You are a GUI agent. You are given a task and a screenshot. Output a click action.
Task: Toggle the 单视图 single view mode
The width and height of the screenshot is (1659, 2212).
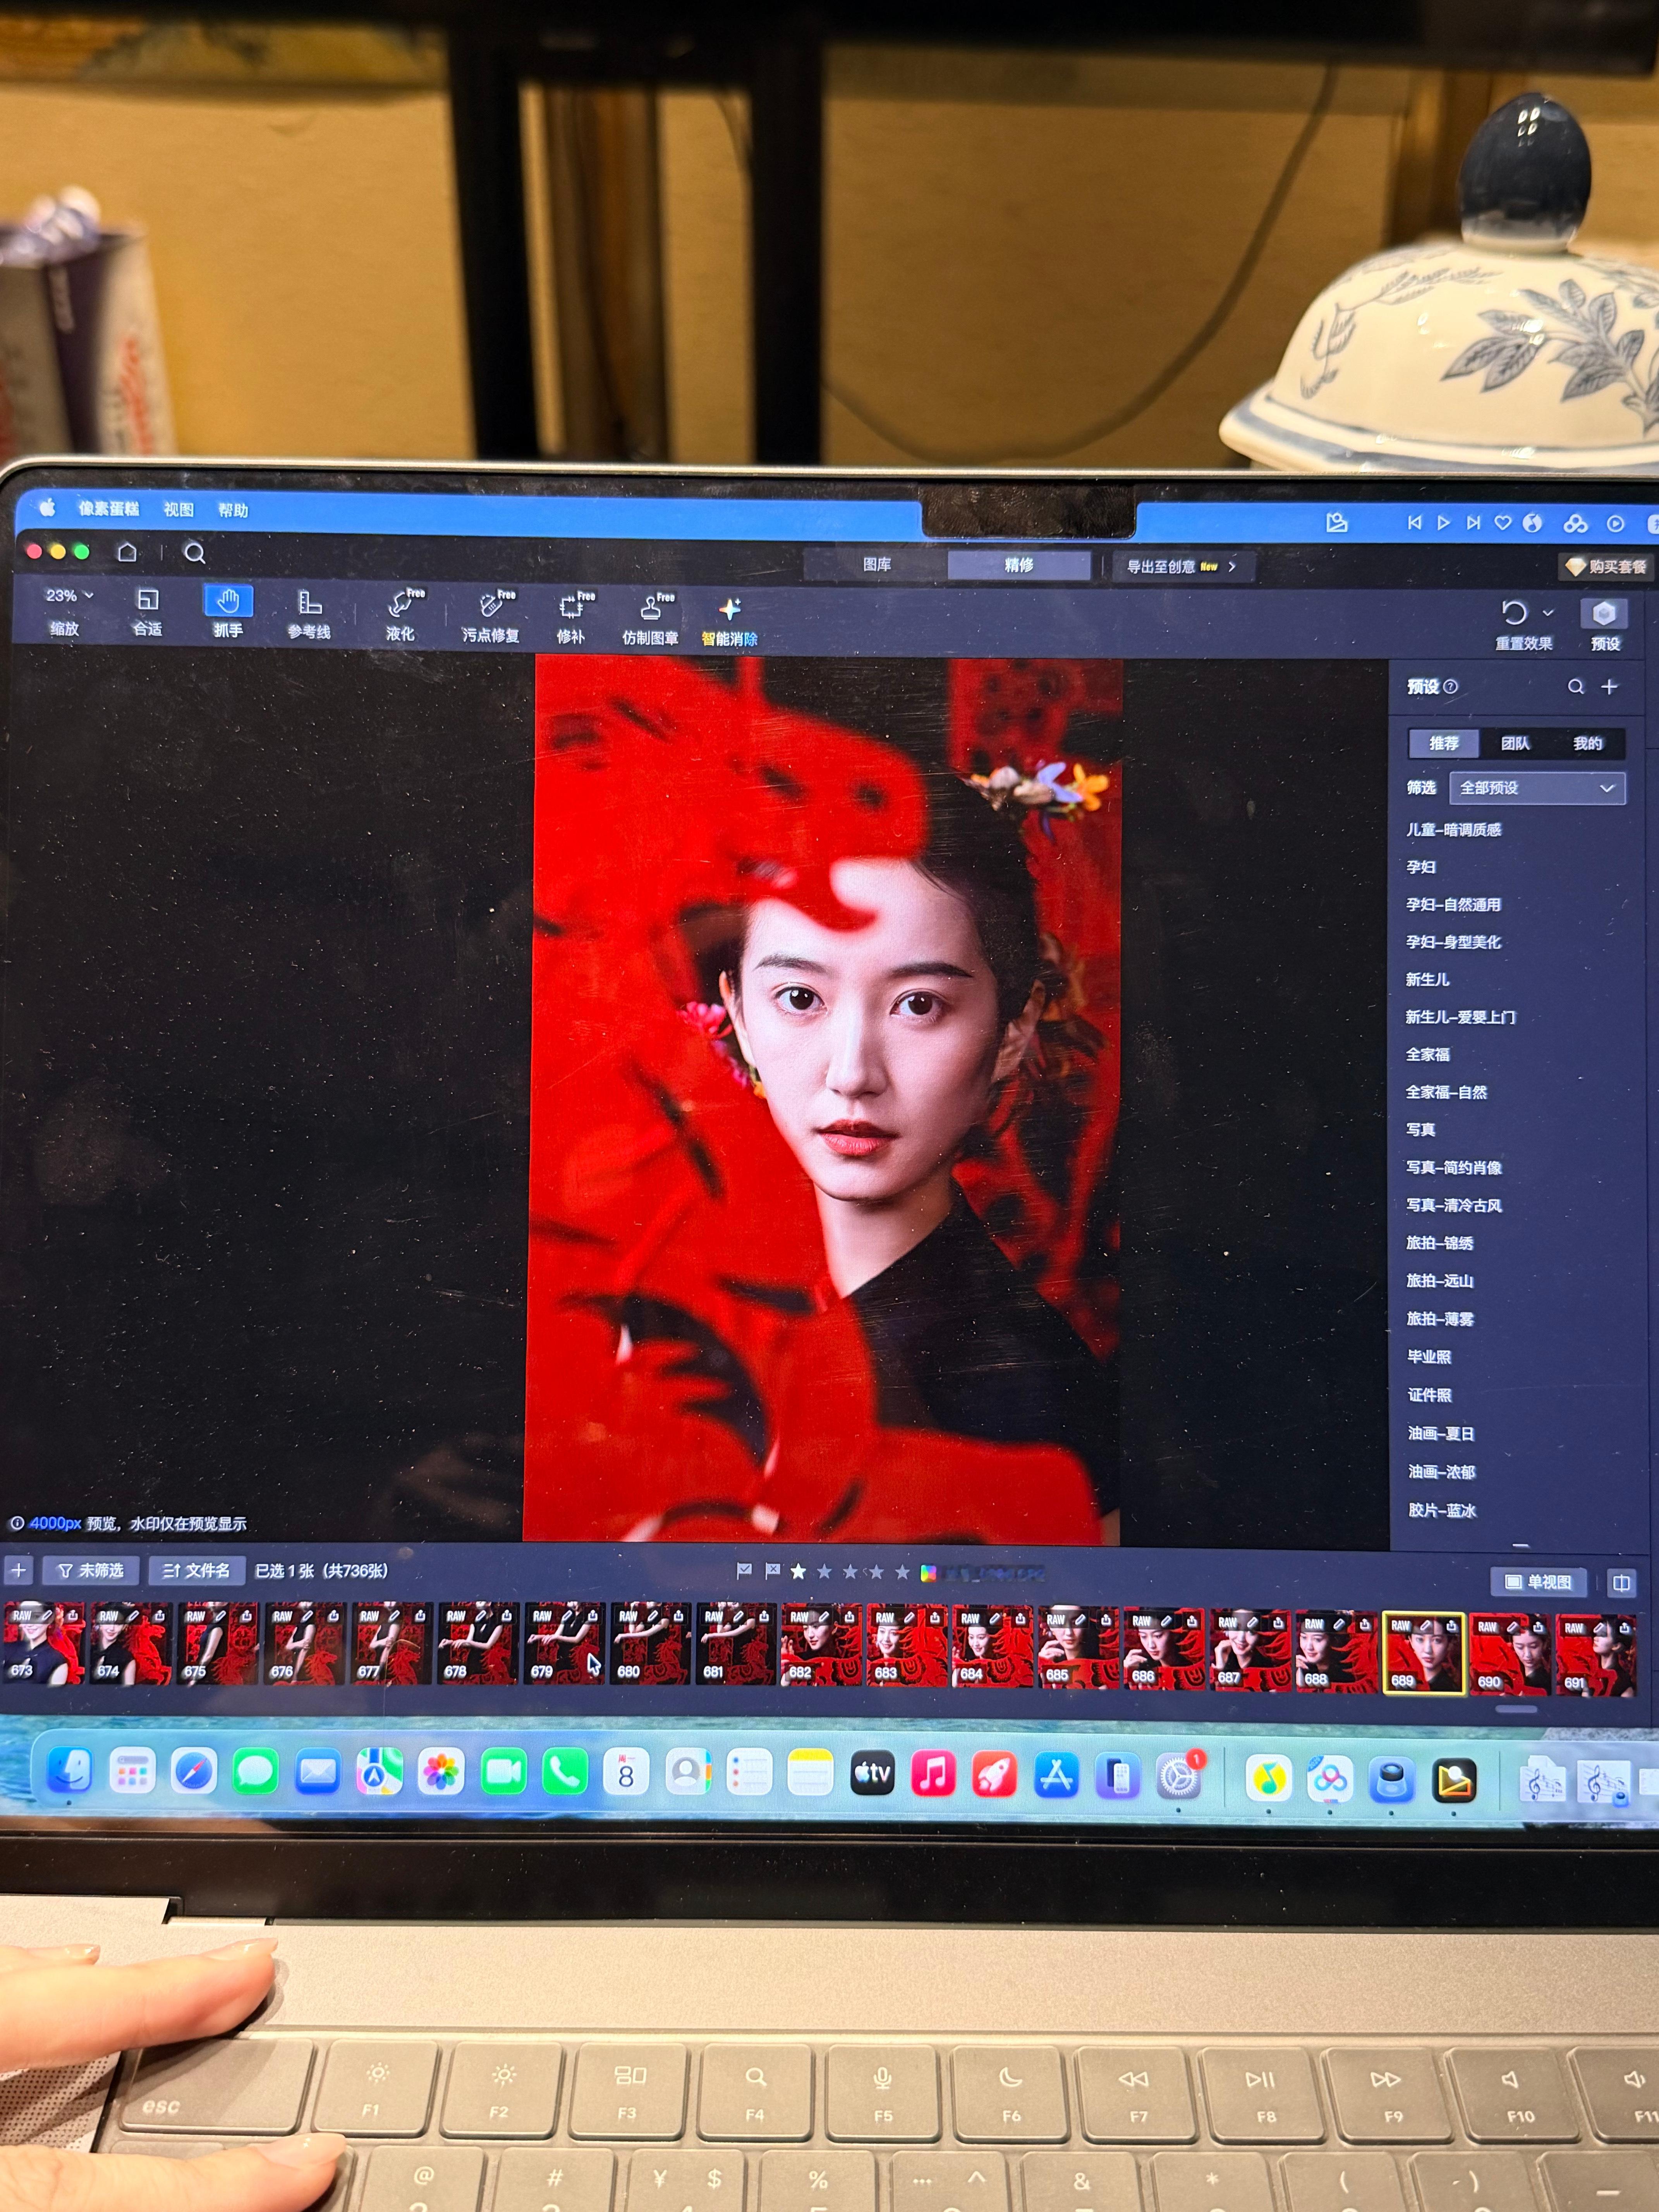tap(1538, 1581)
